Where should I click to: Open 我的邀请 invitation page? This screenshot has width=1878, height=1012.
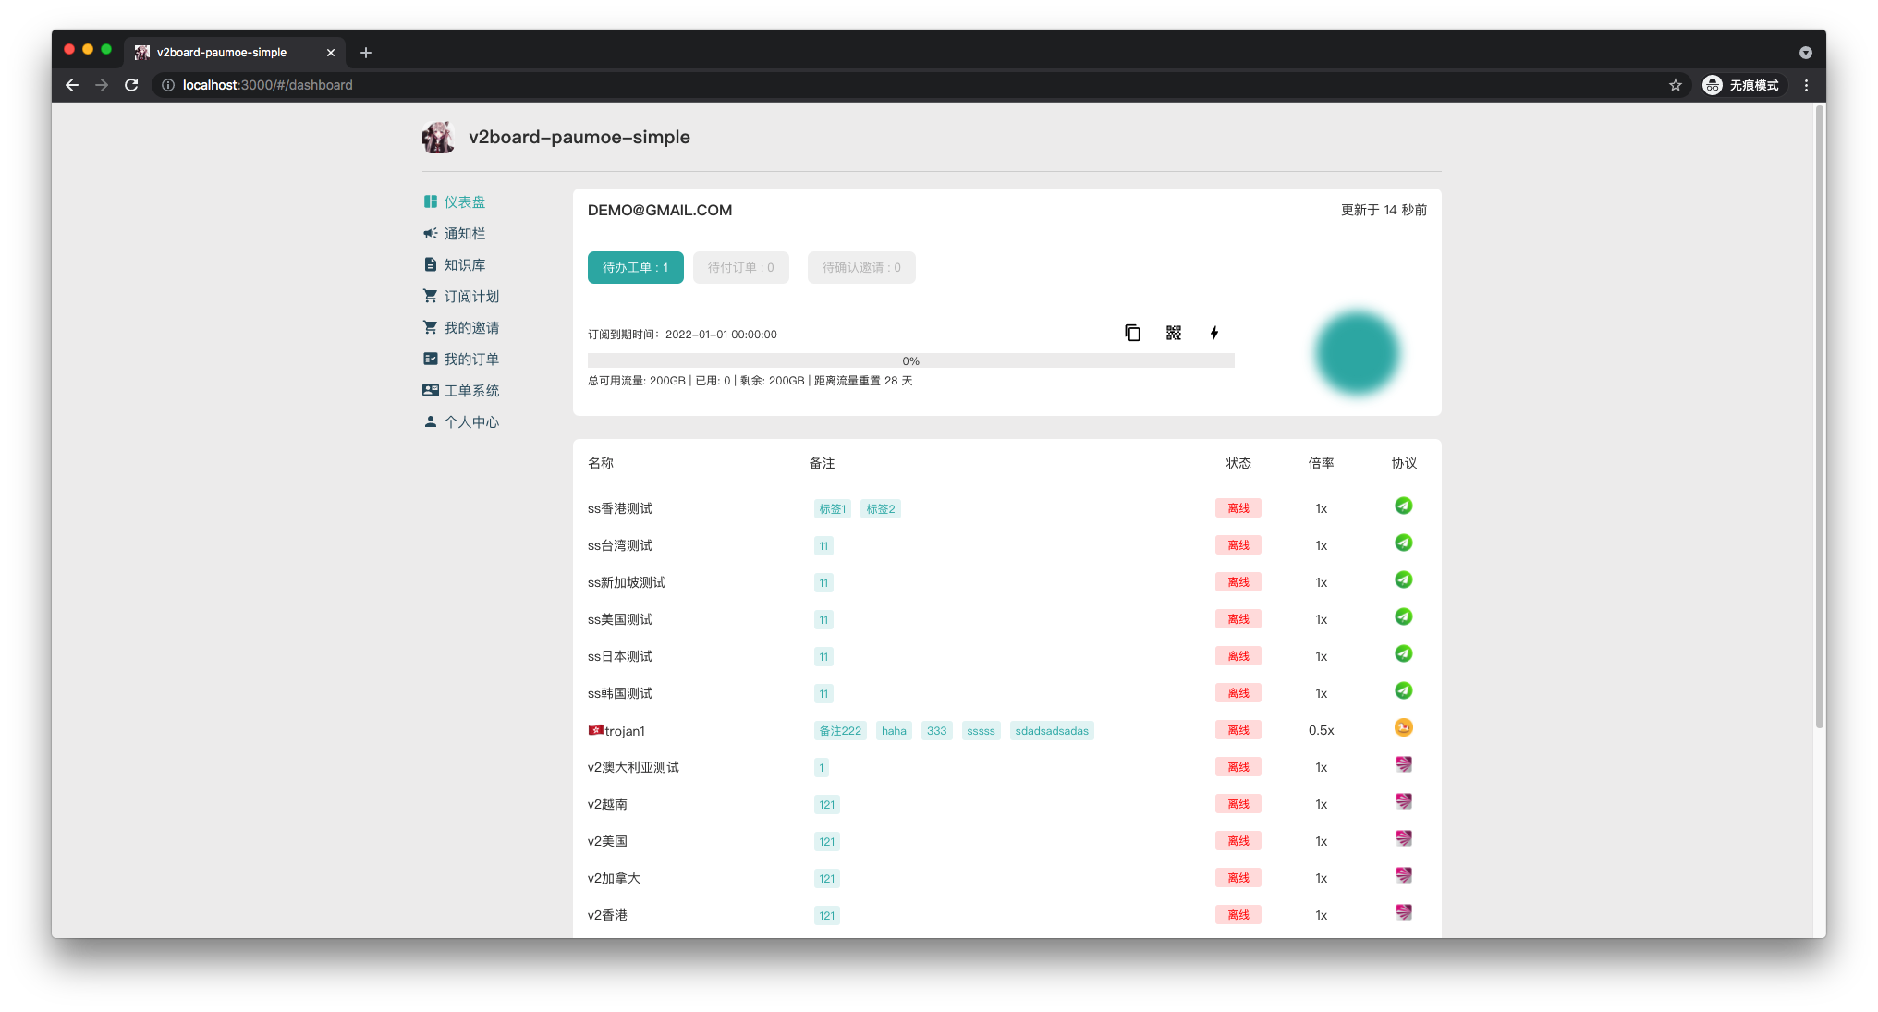point(471,327)
